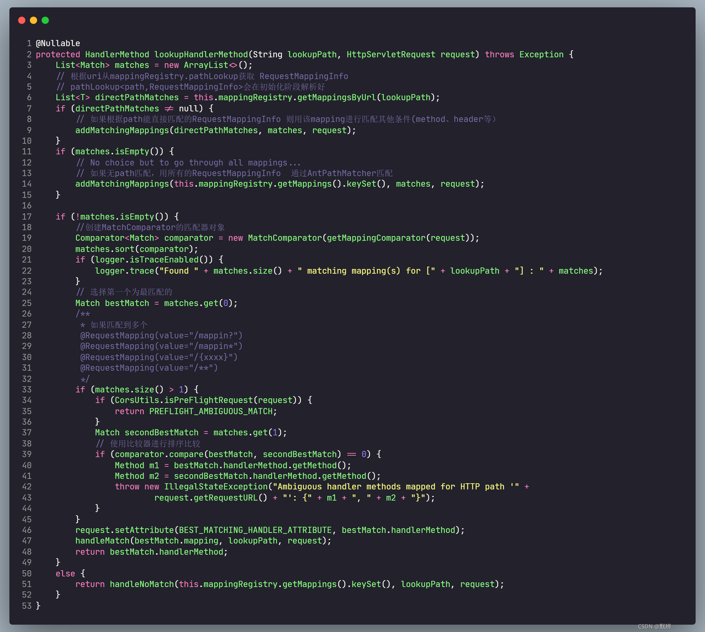
Task: Click 'HttpServletRequest' parameter type
Action: point(391,54)
